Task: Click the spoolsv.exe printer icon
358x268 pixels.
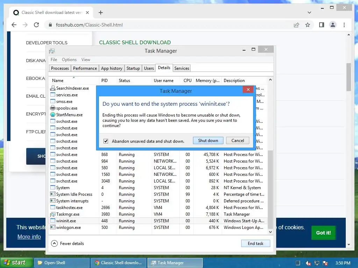Action: pos(53,108)
